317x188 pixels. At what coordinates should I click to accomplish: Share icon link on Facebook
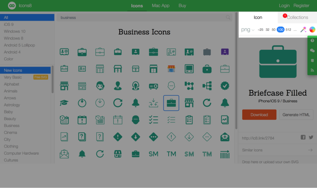[303, 137]
